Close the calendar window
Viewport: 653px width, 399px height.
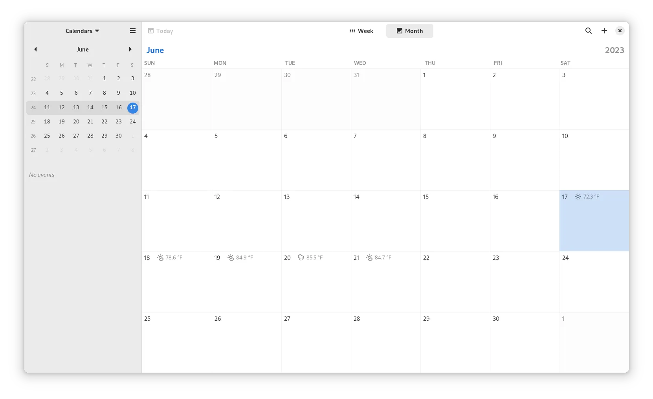[x=620, y=31]
